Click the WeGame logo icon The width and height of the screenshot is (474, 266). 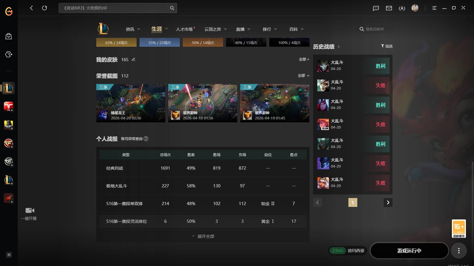[9, 11]
